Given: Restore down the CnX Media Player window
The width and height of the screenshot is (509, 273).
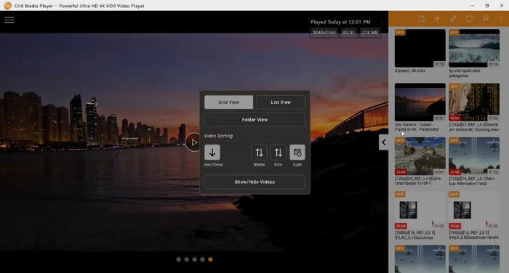Looking at the screenshot, I should point(487,6).
